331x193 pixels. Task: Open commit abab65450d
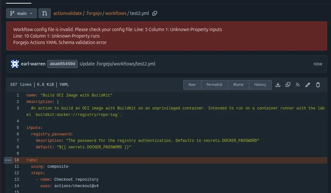[x=62, y=64]
